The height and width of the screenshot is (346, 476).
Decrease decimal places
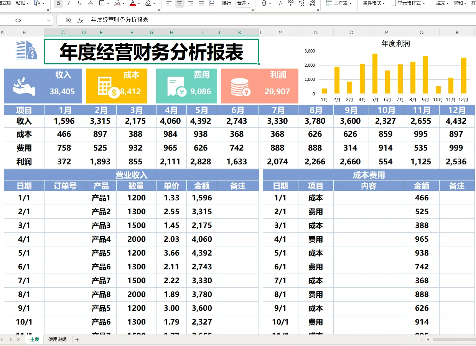pyautogui.click(x=312, y=3)
